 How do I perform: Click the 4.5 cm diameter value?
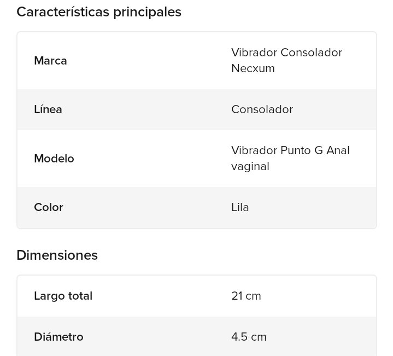tap(249, 337)
